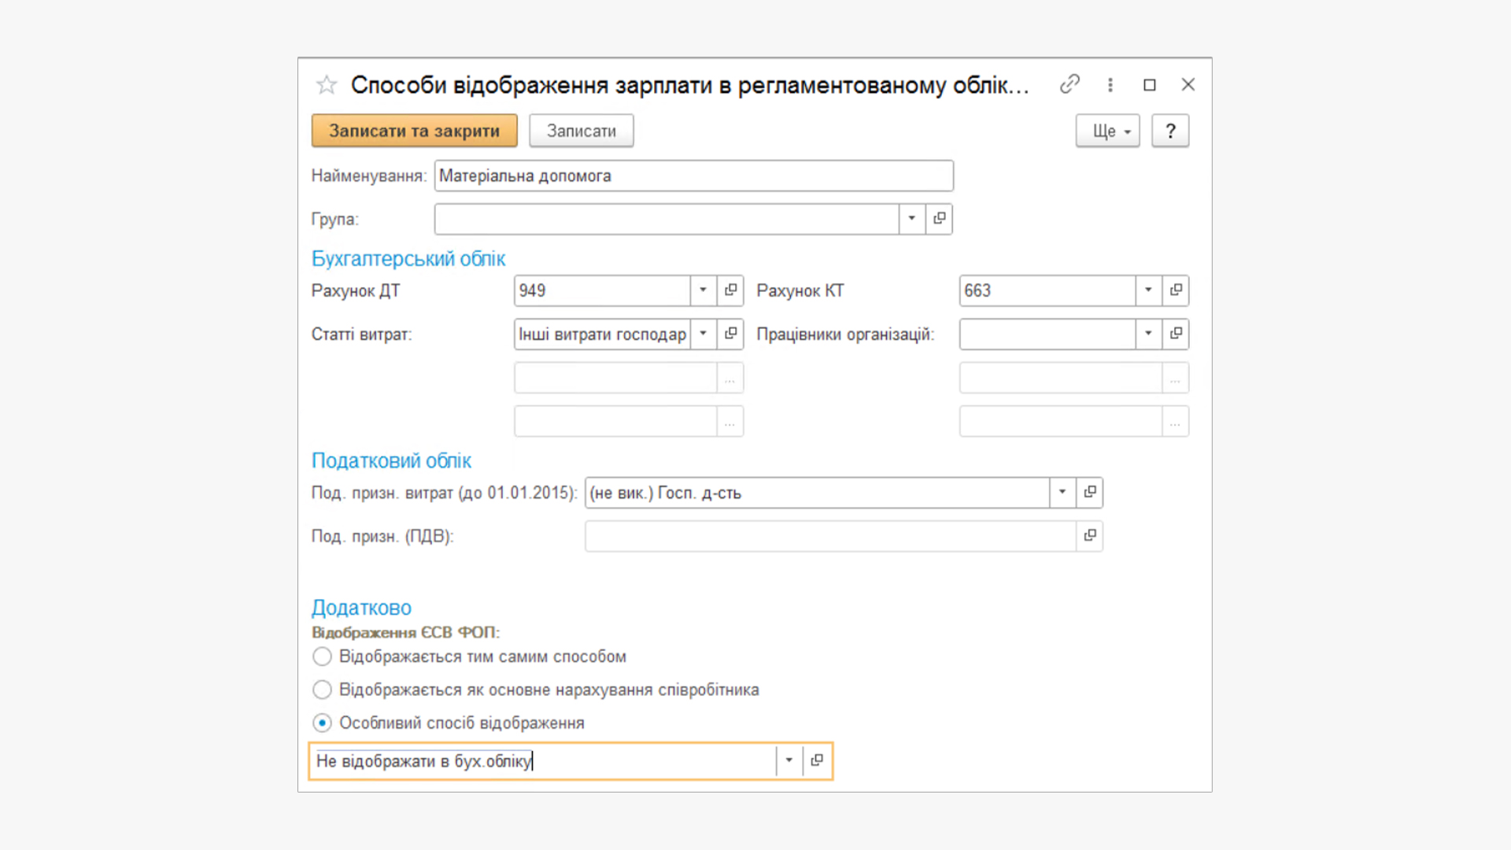
Task: Open account card for Рахунок КТ 663
Action: coord(1176,290)
